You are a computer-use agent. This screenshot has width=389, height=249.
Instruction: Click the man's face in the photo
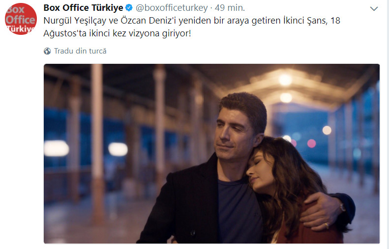coord(233,134)
